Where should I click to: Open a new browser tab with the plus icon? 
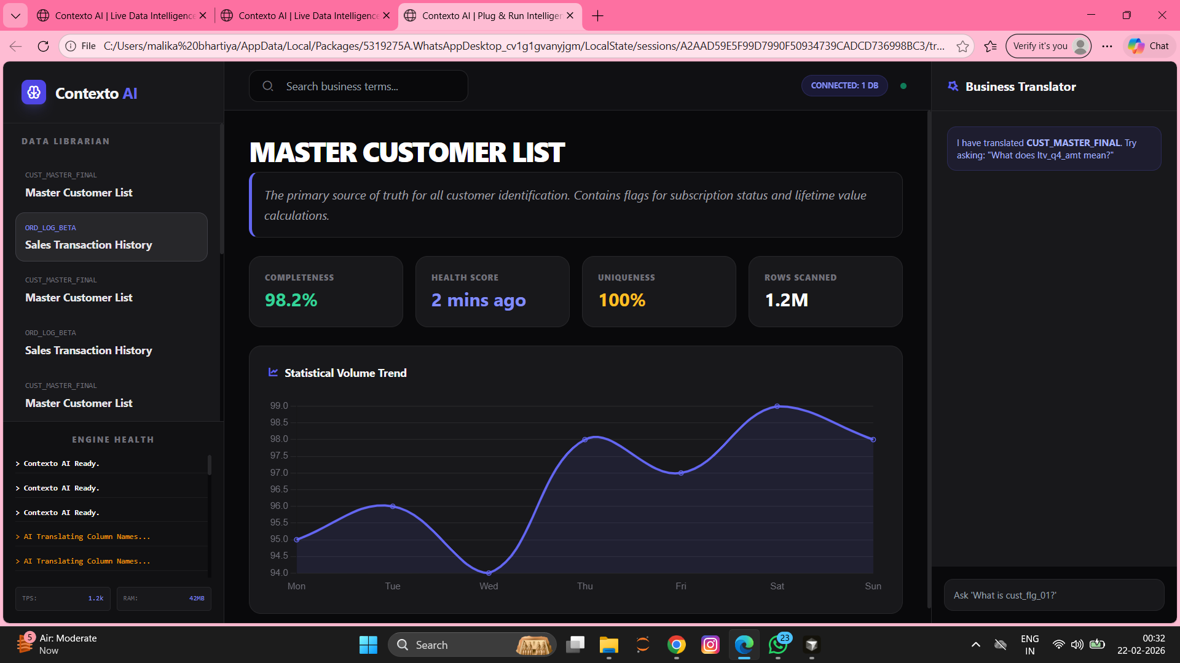tap(597, 15)
